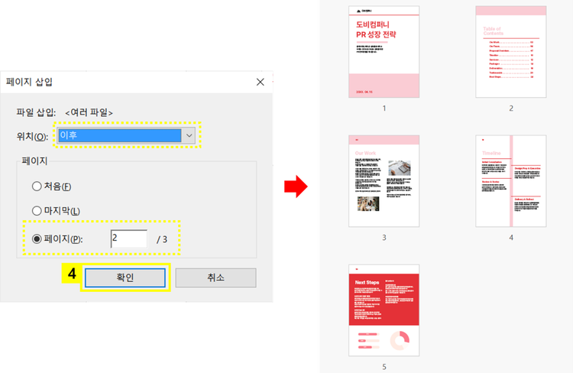Select the 처음 radio button
Viewport: 573px width, 373px height.
coord(37,186)
